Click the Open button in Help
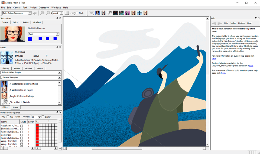 click(x=249, y=23)
